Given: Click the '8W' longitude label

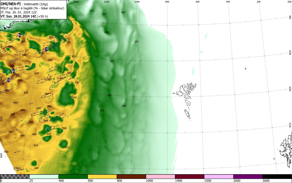Looking at the screenshot, I should (x=167, y=2).
